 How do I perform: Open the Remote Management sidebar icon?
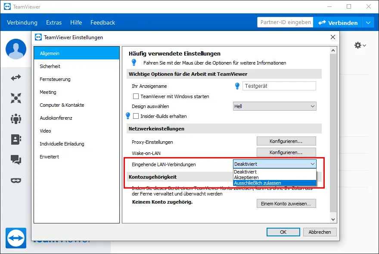16,98
